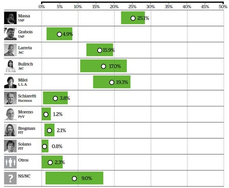Click the Bregman FIT name label

pyautogui.click(x=26, y=130)
